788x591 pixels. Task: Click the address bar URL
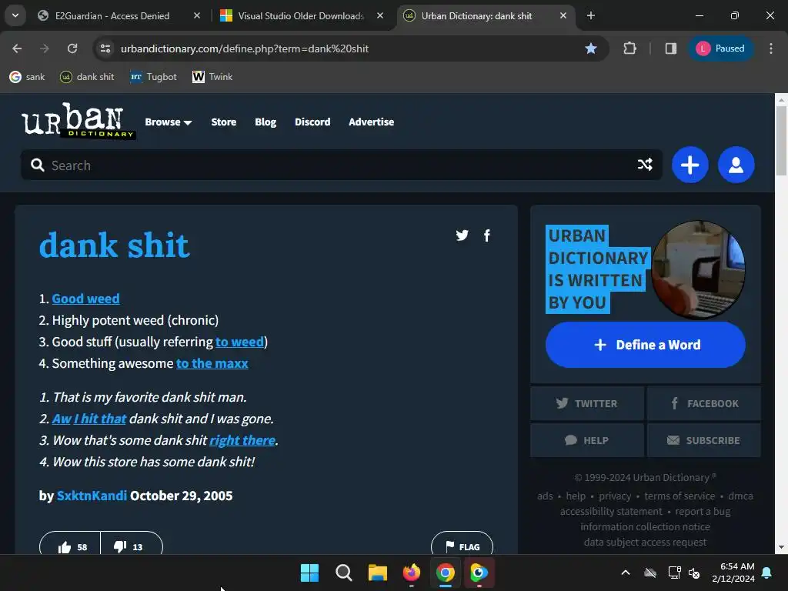pyautogui.click(x=245, y=48)
